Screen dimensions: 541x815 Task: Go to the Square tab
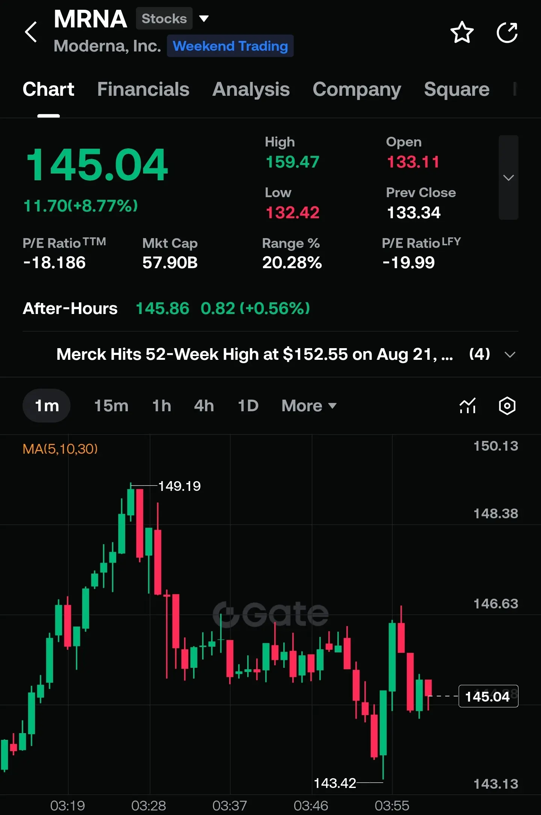point(457,89)
